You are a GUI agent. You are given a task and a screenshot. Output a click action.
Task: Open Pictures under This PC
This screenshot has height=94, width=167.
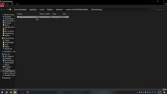(x=8, y=67)
